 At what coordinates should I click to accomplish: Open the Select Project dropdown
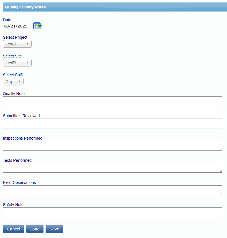tap(17, 44)
